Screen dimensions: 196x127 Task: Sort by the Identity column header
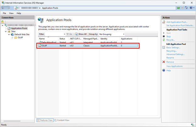110,39
